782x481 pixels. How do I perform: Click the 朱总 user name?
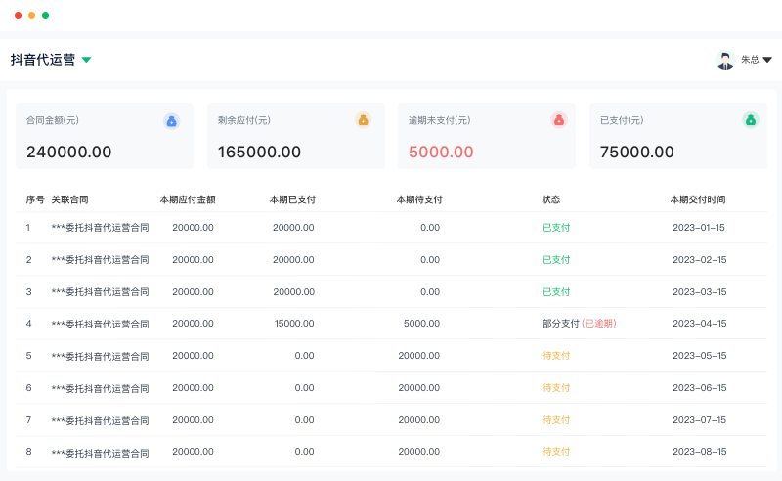point(750,60)
